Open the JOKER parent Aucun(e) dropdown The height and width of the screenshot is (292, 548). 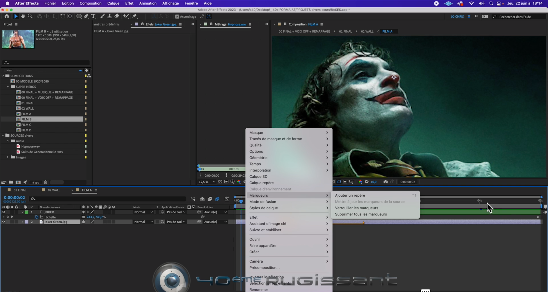(215, 212)
